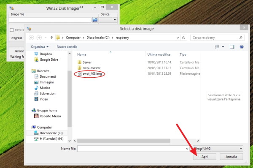Viewport: 253px width, 168px height.
Task: Sort by the Tipo column header
Action: coord(183,54)
